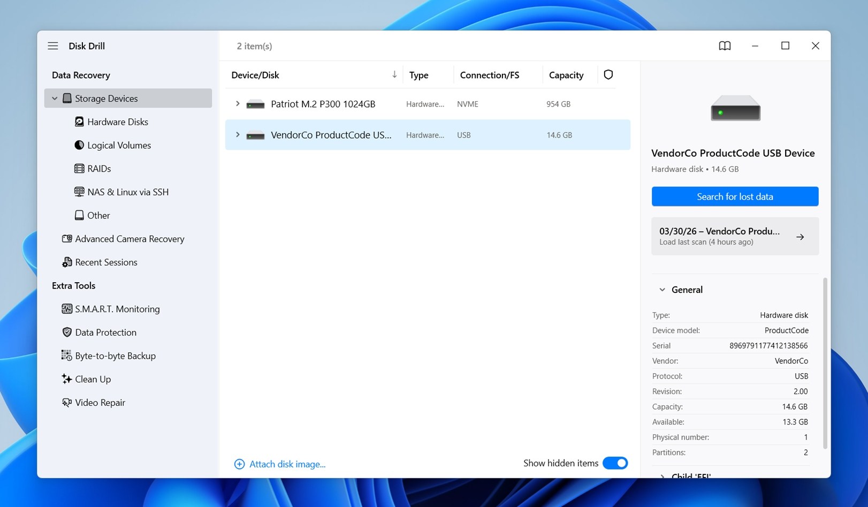Viewport: 868px width, 507px height.
Task: Click the 14.6 GB cell in list
Action: [559, 135]
